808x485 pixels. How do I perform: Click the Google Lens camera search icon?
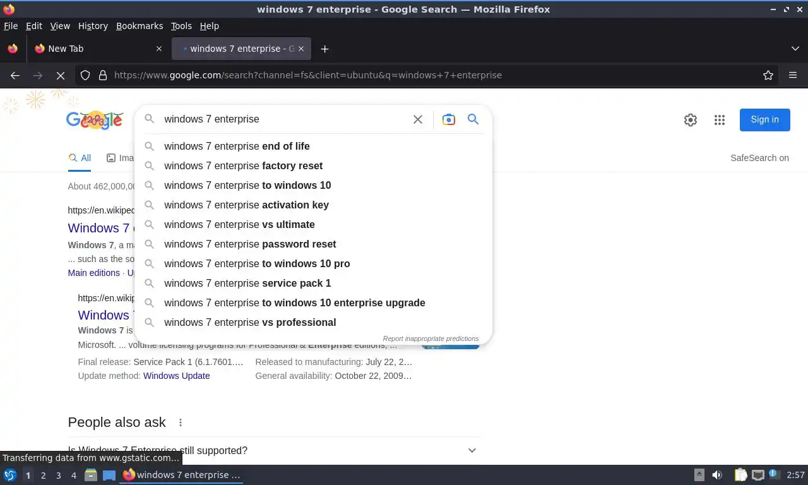[448, 119]
